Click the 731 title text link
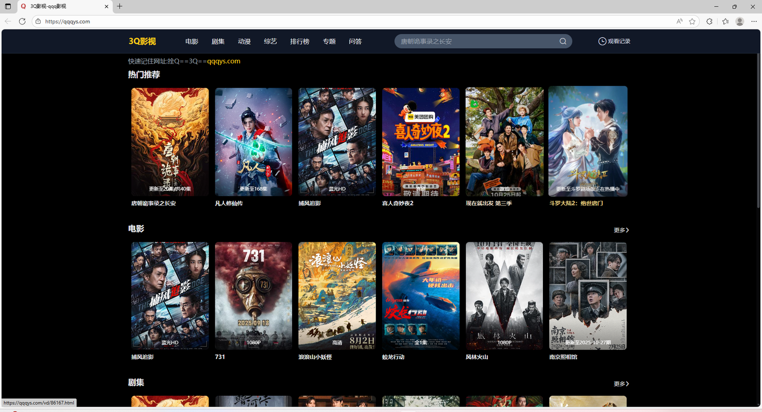Screen dimensions: 762x412 click(x=220, y=357)
